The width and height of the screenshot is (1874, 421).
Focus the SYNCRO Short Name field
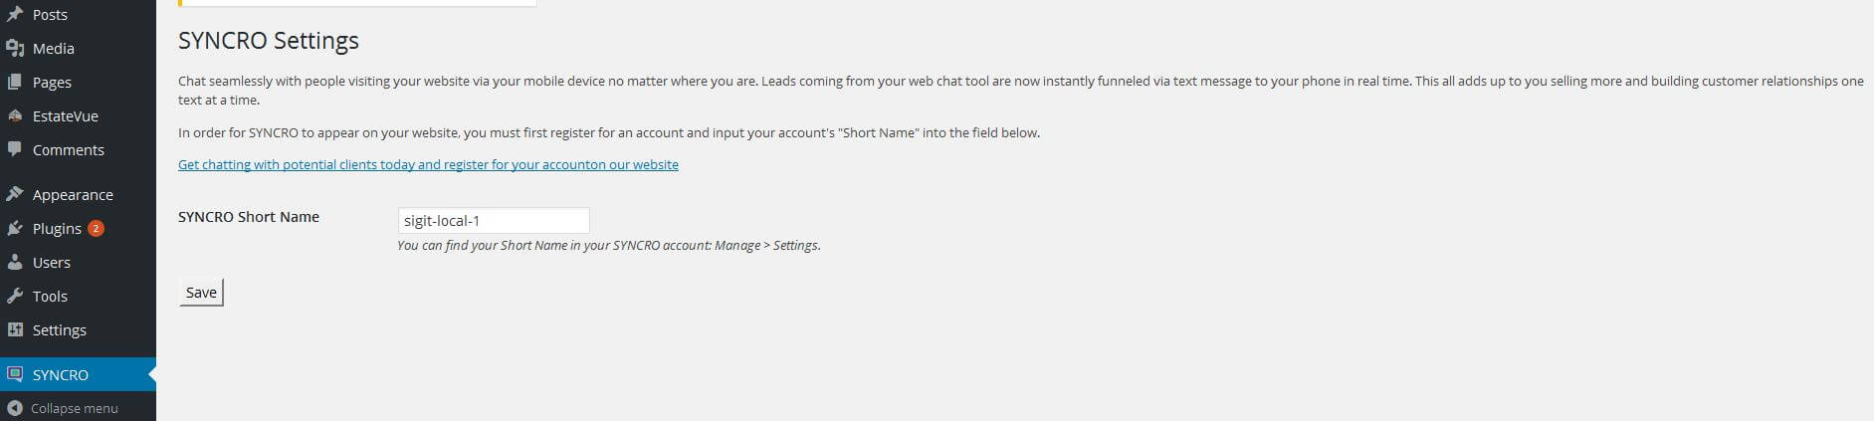coord(494,221)
